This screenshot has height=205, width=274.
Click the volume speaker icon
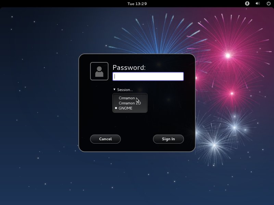[258, 3]
